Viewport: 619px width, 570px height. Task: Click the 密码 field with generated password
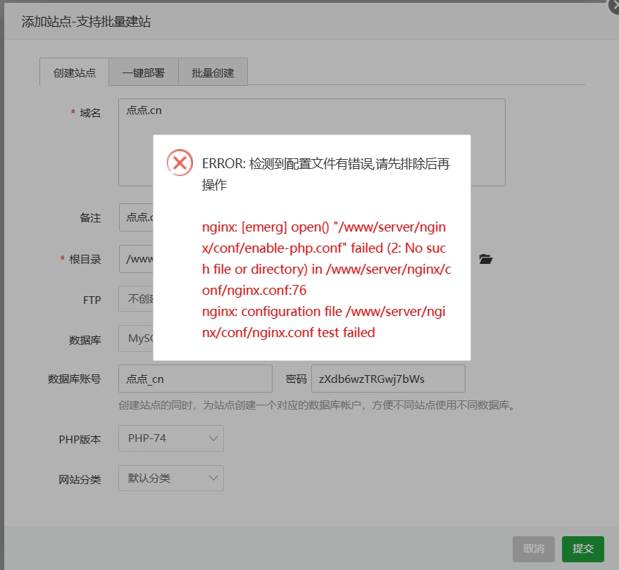388,379
